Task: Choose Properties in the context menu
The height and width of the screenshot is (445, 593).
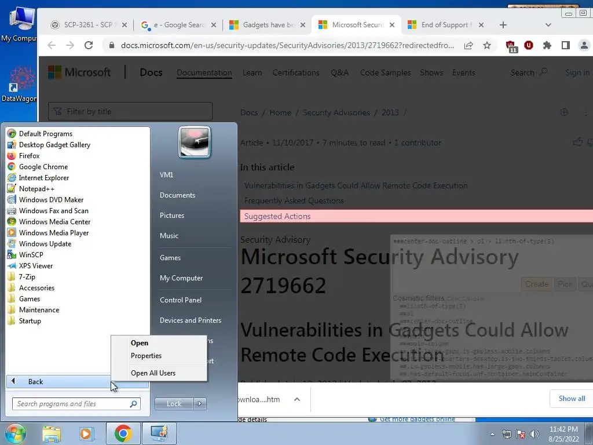Action: [146, 356]
